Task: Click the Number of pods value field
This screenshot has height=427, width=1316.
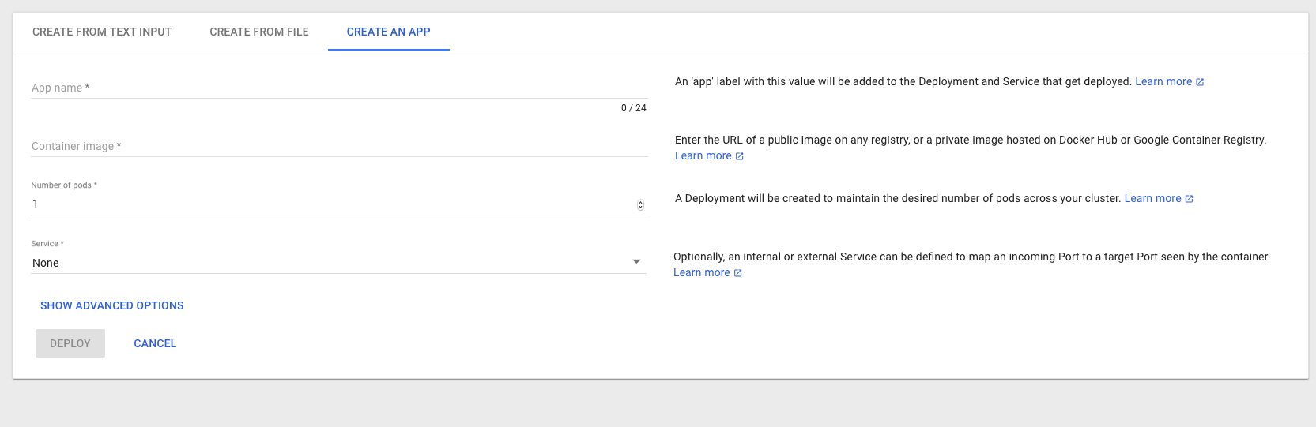Action: point(332,204)
